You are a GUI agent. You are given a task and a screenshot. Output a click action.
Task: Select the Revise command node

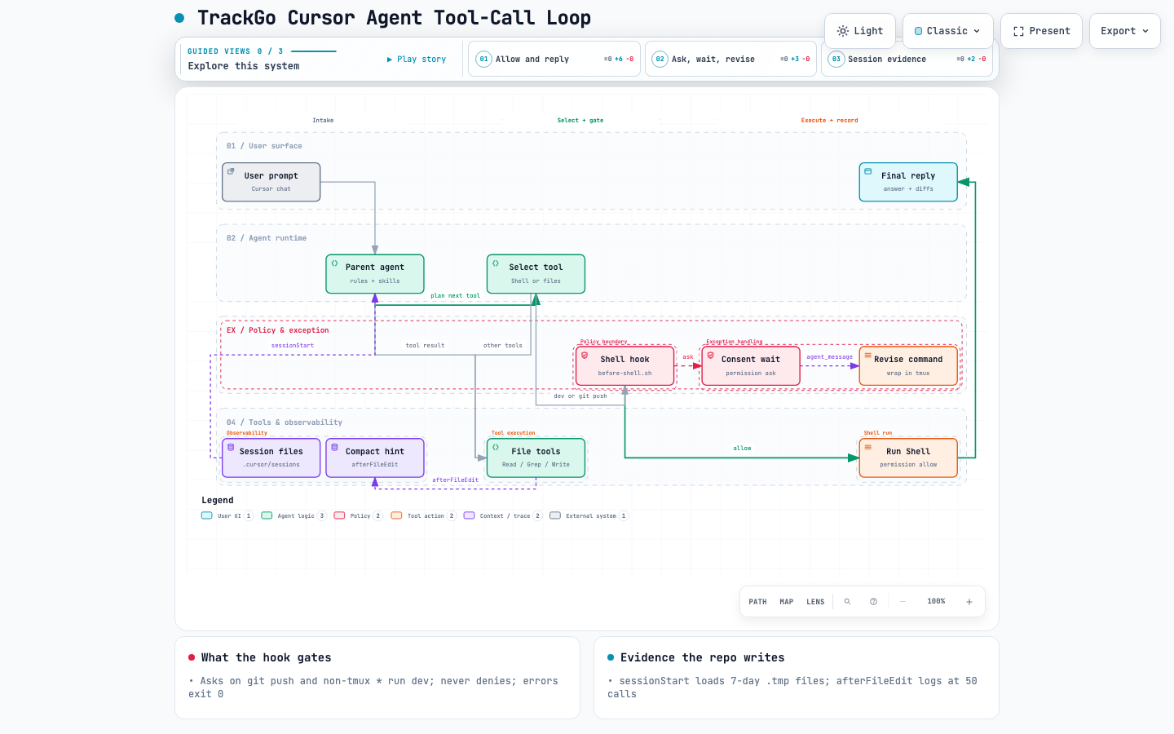tap(908, 366)
